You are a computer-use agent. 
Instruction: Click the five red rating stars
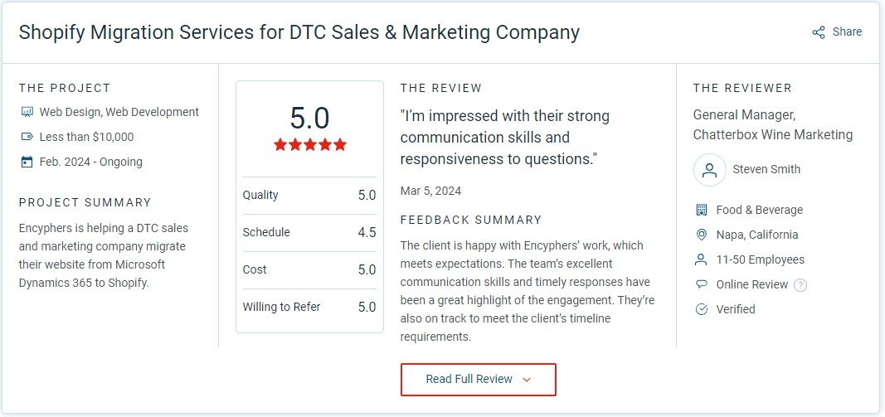coord(309,144)
